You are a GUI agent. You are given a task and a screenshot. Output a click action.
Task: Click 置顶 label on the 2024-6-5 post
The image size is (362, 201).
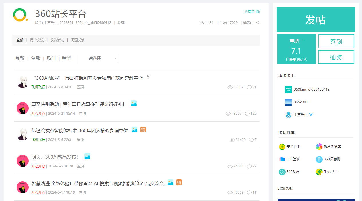pyautogui.click(x=80, y=166)
